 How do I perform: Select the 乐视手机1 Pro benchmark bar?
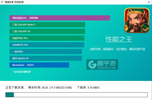pos(47,38)
